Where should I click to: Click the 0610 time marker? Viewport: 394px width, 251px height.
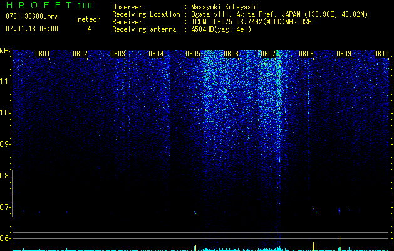coord(381,54)
